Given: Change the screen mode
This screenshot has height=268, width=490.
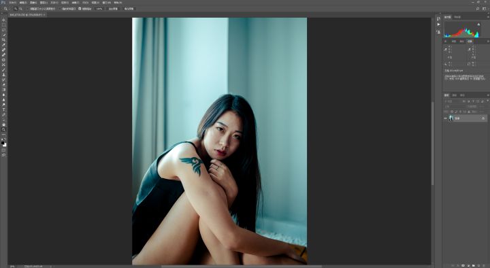Looking at the screenshot, I should point(3,155).
